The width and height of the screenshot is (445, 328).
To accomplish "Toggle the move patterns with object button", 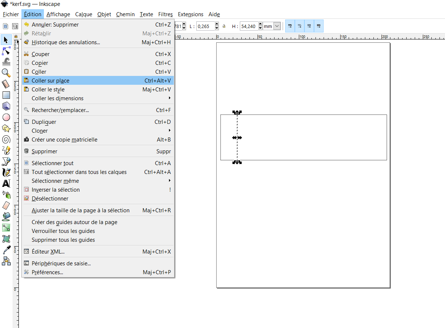I will point(318,26).
